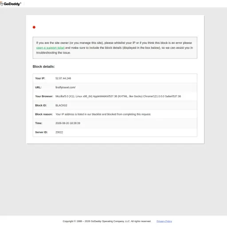Open the 'open a support ticket' link
The width and height of the screenshot is (227, 227).
pyautogui.click(x=50, y=48)
